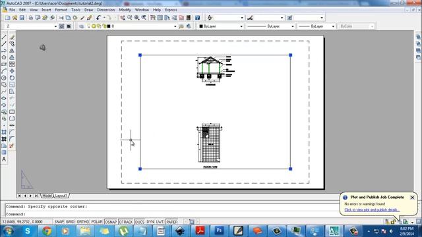Select the Erase modify tool
Viewport: 422px width, 237px height.
[x=12, y=37]
